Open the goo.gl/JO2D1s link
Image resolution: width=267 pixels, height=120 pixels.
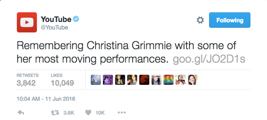pyautogui.click(x=209, y=58)
